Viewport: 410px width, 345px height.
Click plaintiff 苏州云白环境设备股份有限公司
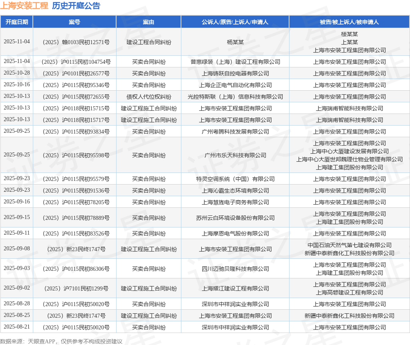[235, 218]
